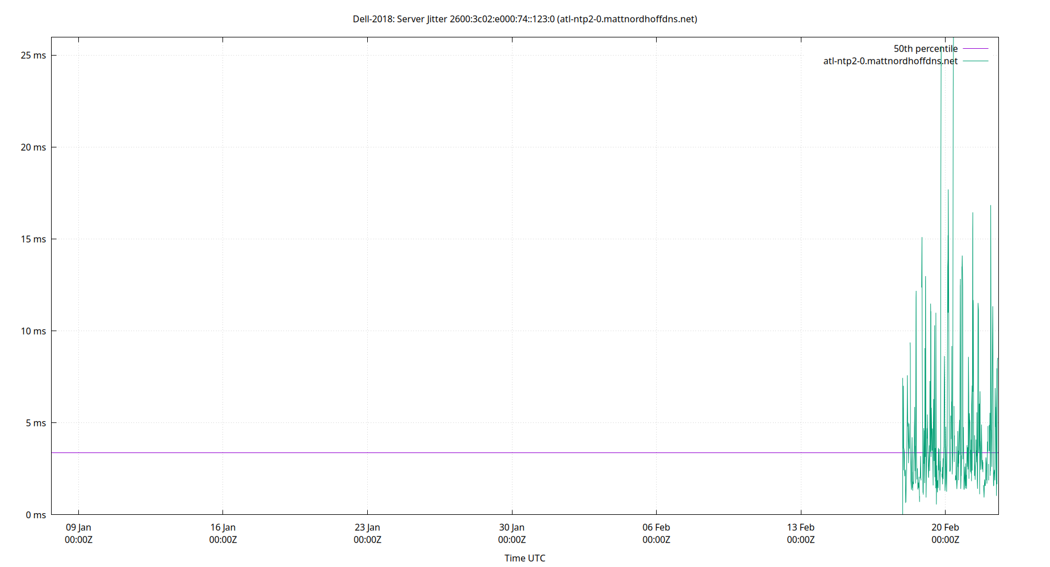Select the 16 Jan date label
This screenshot has width=1050, height=567.
click(224, 527)
